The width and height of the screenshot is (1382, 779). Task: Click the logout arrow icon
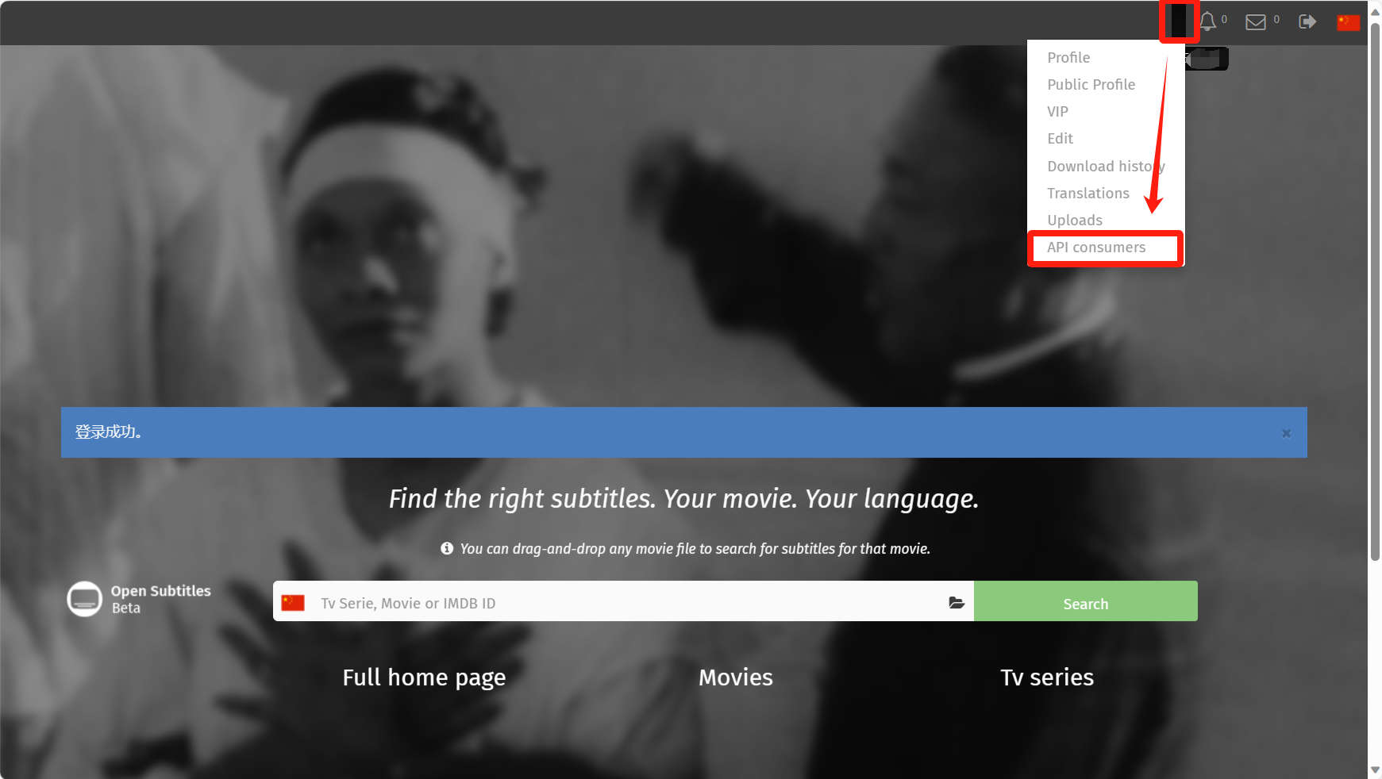tap(1307, 22)
